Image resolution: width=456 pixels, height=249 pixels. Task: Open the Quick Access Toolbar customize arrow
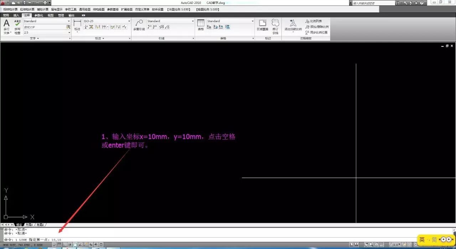click(x=50, y=3)
